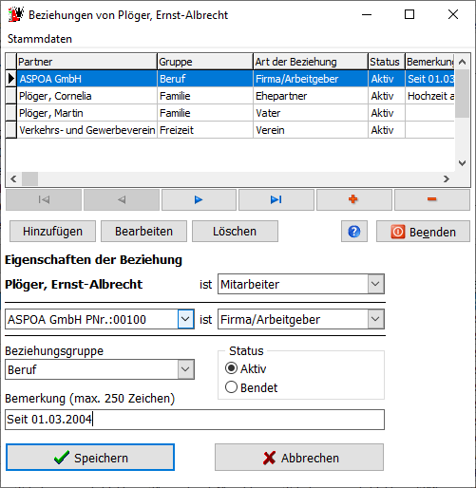Sort by the Gruppe column header
This screenshot has width=476, height=488.
click(x=205, y=62)
